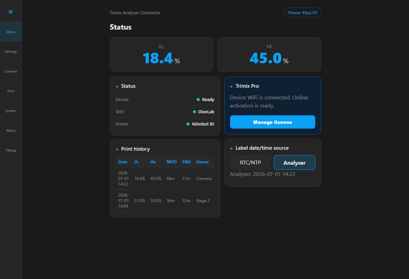Open the Status sidebar page
The height and width of the screenshot is (279, 409).
pos(11,32)
